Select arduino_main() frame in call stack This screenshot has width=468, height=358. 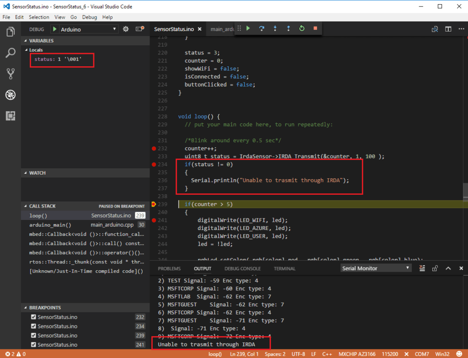(85, 224)
